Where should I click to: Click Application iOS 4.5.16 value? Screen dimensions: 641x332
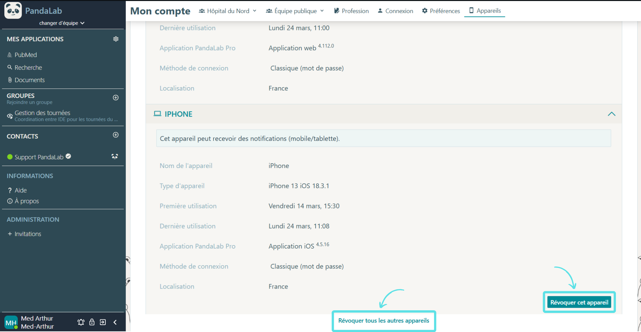click(x=299, y=246)
